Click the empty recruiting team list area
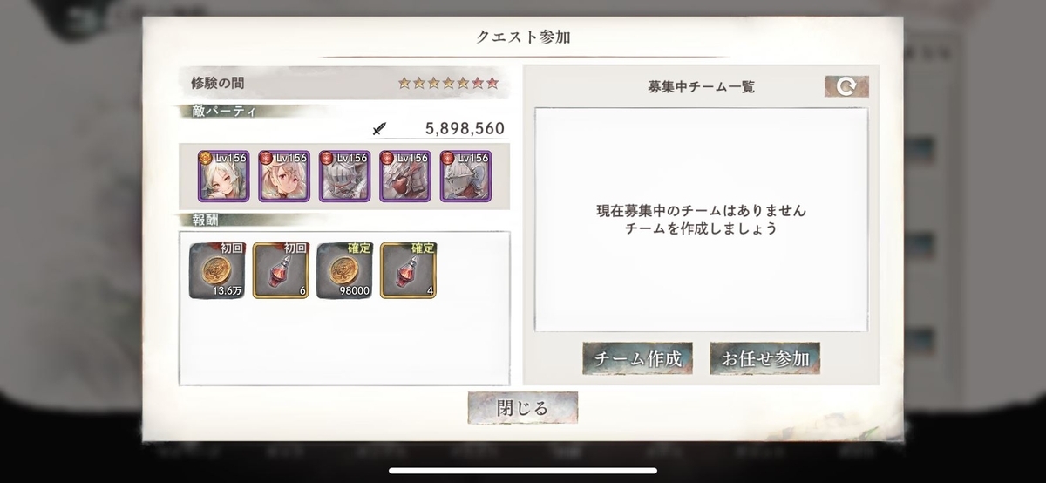 [x=701, y=220]
